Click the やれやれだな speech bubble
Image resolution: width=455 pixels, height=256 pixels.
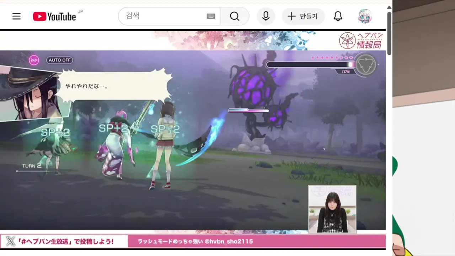tap(114, 86)
